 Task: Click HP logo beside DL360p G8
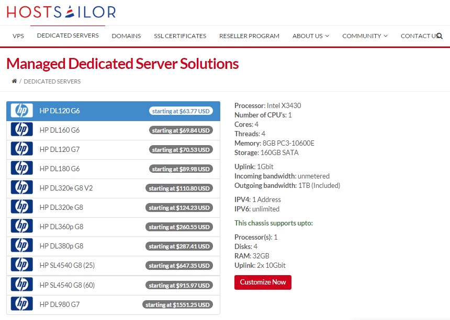(x=21, y=227)
